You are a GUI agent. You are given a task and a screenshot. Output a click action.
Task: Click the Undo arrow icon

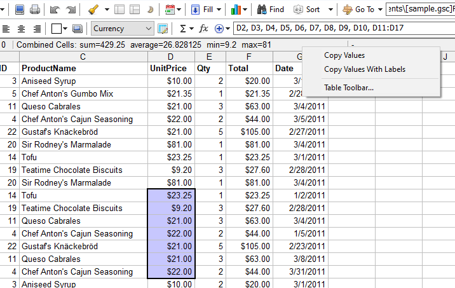tap(55, 10)
